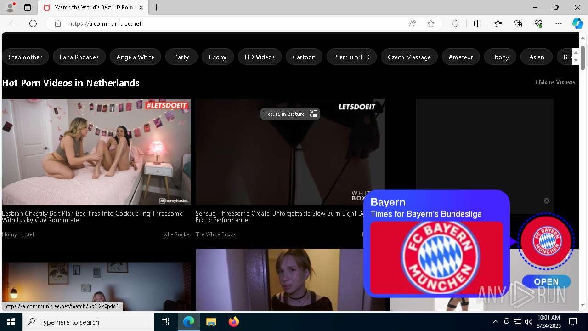Open the tab actions menu icon
Viewport: 588px width, 331px height.
(x=28, y=7)
